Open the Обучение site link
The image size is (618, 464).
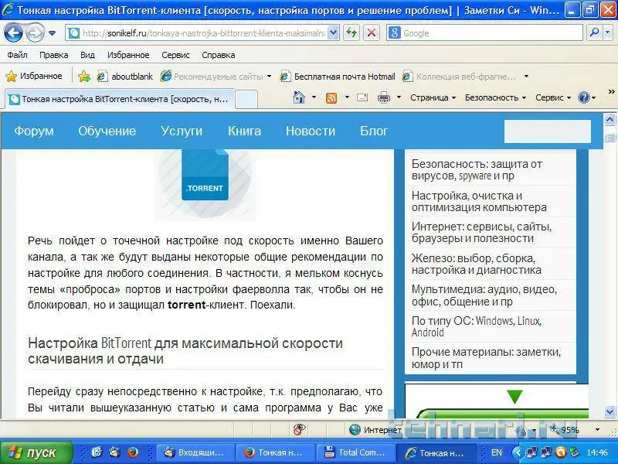coord(107,131)
